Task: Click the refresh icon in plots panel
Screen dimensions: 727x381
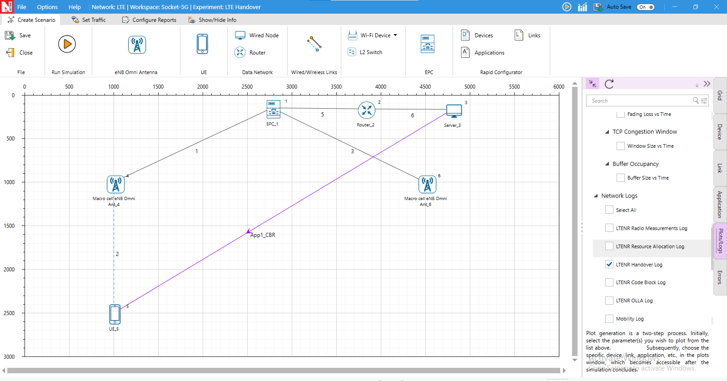Action: pos(609,84)
